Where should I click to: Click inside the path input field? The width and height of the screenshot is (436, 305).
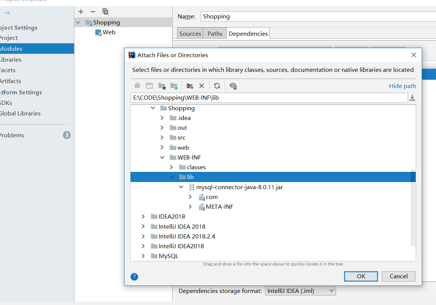[x=263, y=97]
